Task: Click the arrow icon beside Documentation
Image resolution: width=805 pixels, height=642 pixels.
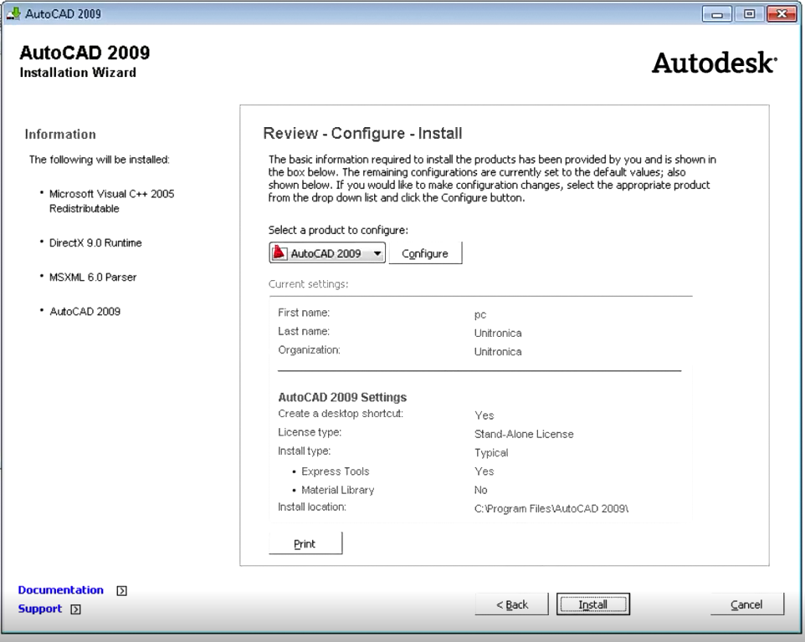Action: pyautogui.click(x=121, y=591)
